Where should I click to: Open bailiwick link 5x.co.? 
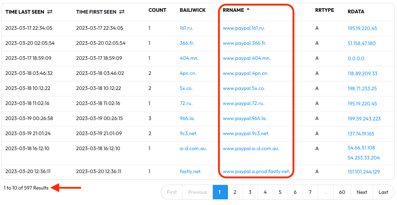pyautogui.click(x=186, y=89)
